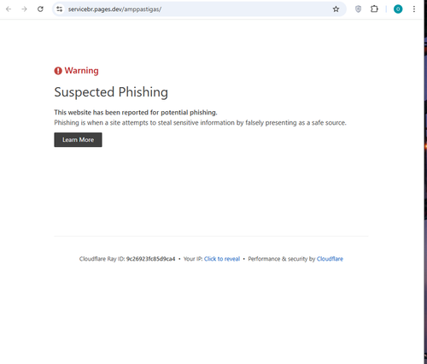The width and height of the screenshot is (427, 364).
Task: Select the Cloudflare Ray ID value
Action: tap(150, 259)
